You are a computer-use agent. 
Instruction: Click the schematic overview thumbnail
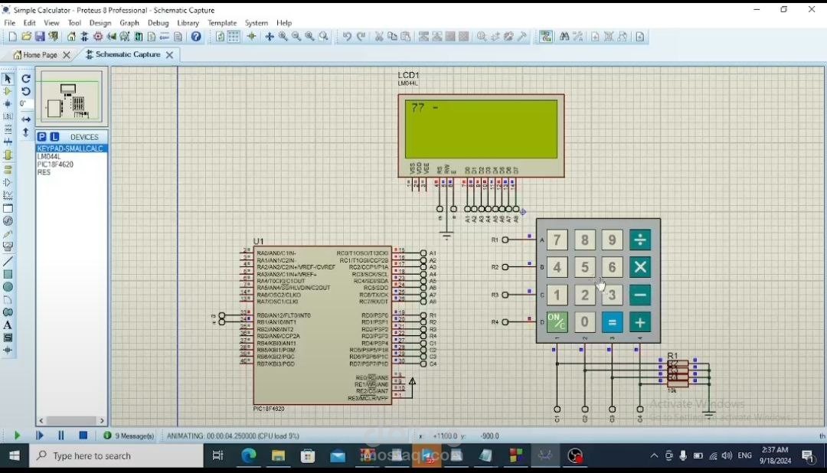[x=70, y=96]
